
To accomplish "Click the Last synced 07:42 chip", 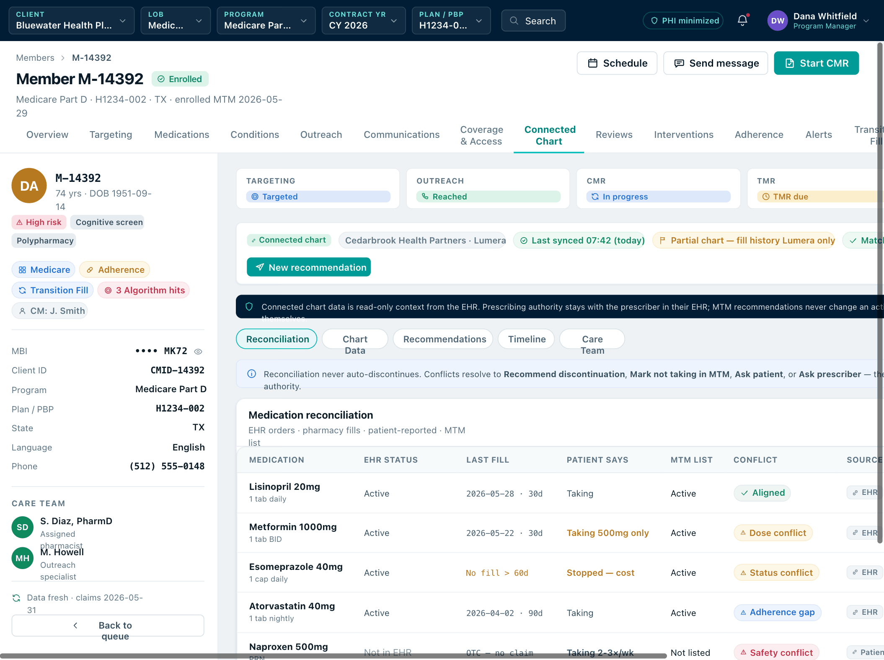I will pos(579,241).
